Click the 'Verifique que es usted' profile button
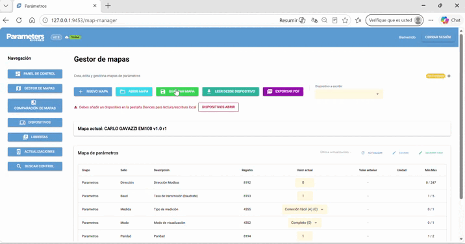 pyautogui.click(x=394, y=20)
